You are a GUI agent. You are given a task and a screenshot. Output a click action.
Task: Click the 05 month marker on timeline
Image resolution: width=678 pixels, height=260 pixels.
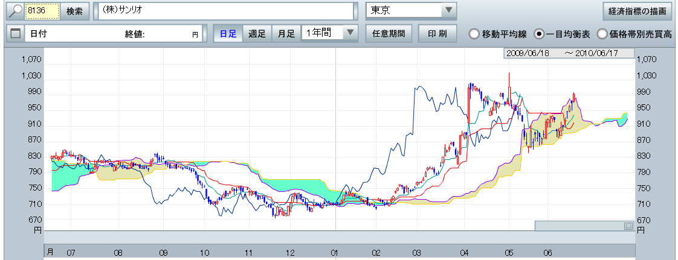point(508,252)
